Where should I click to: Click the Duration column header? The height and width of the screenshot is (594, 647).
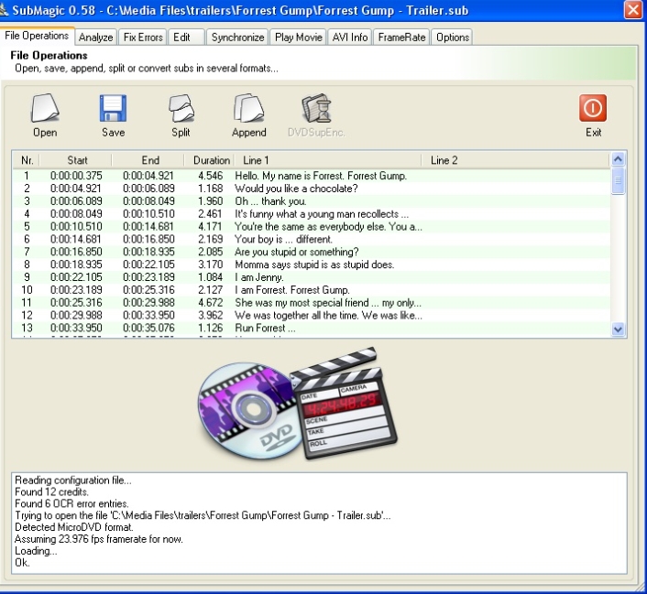click(210, 160)
